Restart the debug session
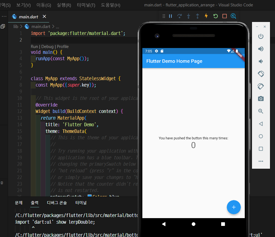This screenshot has width=275, height=237. [216, 16]
